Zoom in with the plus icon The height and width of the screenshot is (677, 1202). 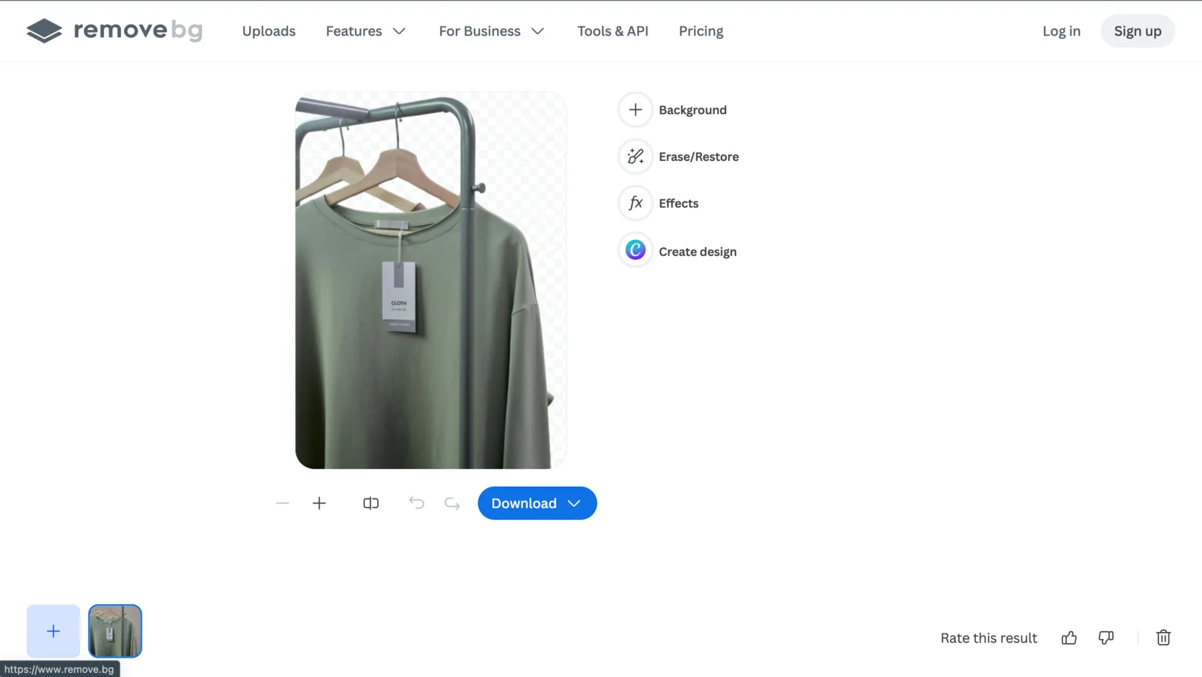point(319,503)
